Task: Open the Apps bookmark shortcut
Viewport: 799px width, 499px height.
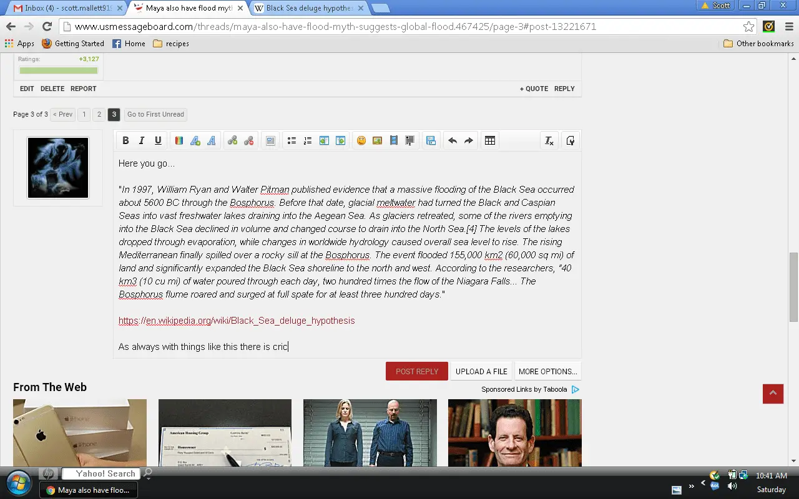Action: click(19, 44)
